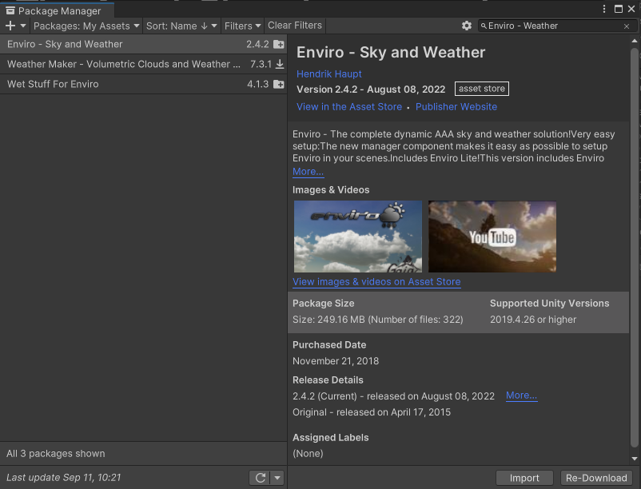The image size is (641, 489).
Task: Click the Clear Filters button
Action: tap(295, 26)
